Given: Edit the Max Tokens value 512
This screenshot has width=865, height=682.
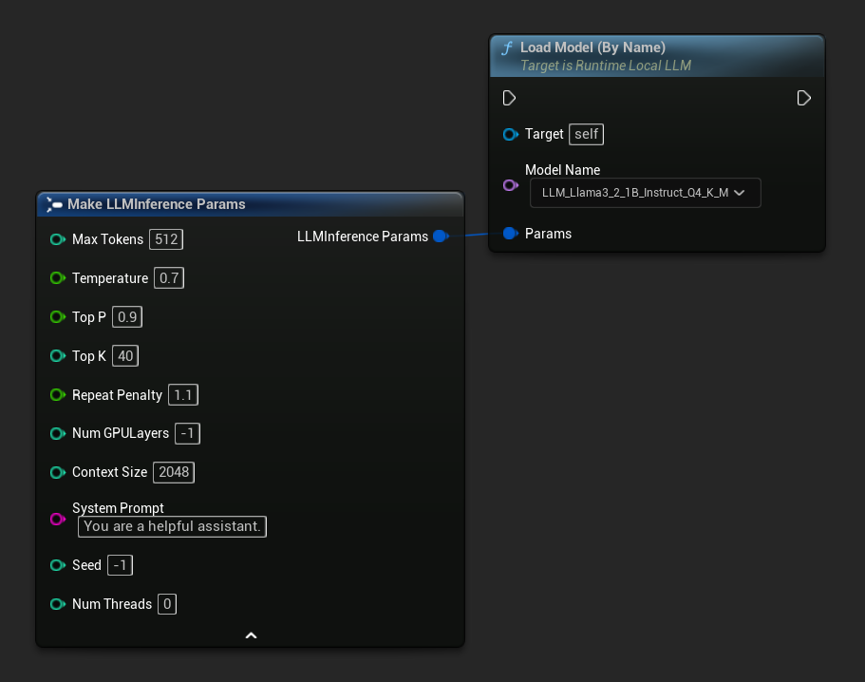Looking at the screenshot, I should (165, 239).
